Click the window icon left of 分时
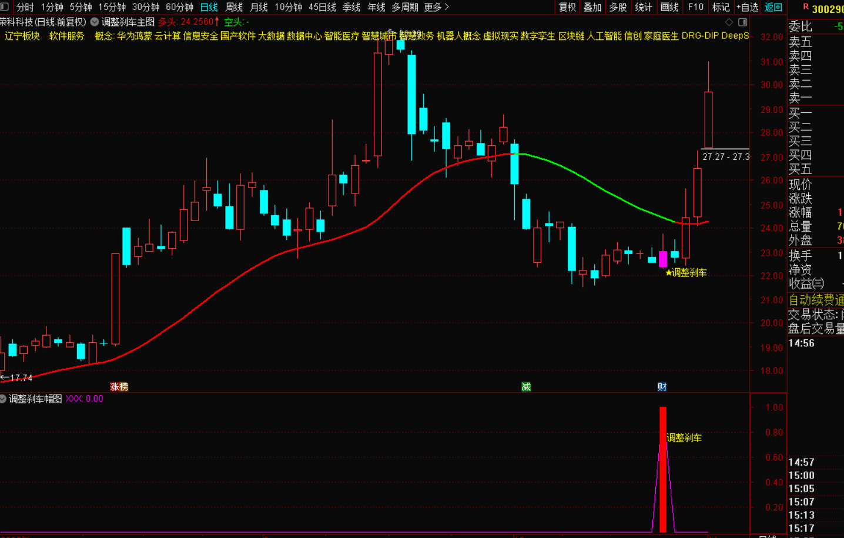 [5, 7]
